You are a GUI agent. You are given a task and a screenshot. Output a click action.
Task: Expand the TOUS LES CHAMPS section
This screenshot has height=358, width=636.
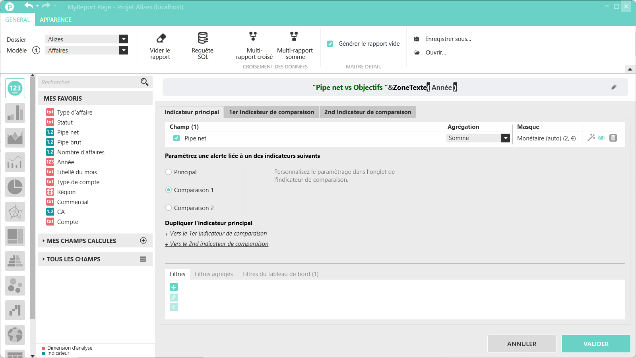[74, 259]
